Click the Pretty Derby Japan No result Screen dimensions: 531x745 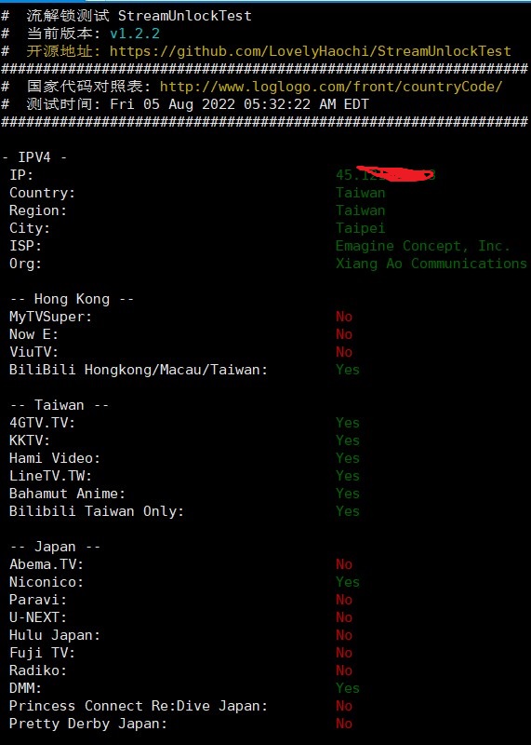pos(344,724)
